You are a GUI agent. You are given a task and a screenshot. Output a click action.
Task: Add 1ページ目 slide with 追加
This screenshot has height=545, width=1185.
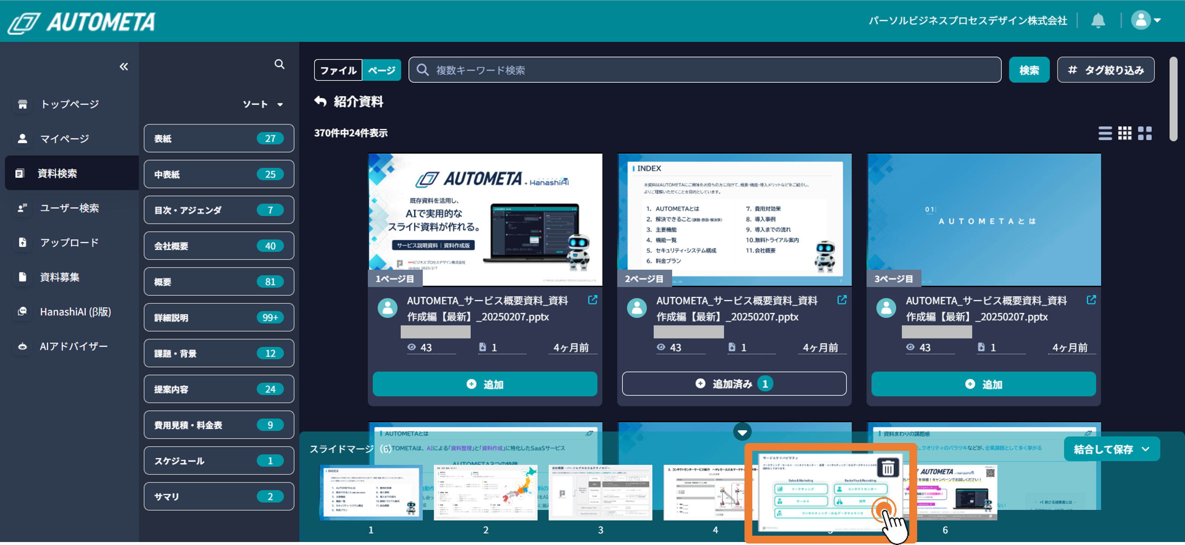point(485,384)
